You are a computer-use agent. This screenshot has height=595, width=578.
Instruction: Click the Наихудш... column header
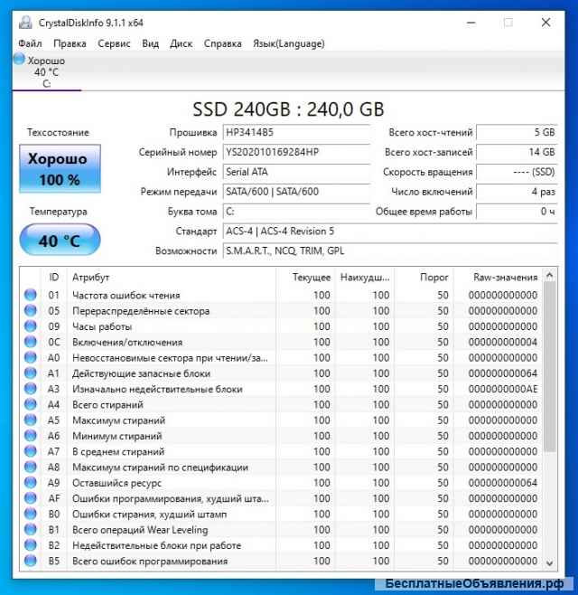point(365,278)
